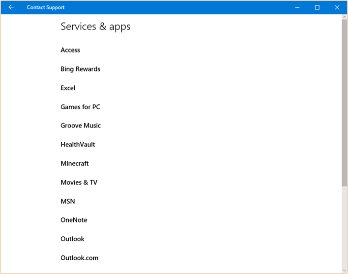Open the Access support option
Viewport: 348px width, 274px height.
tap(70, 50)
